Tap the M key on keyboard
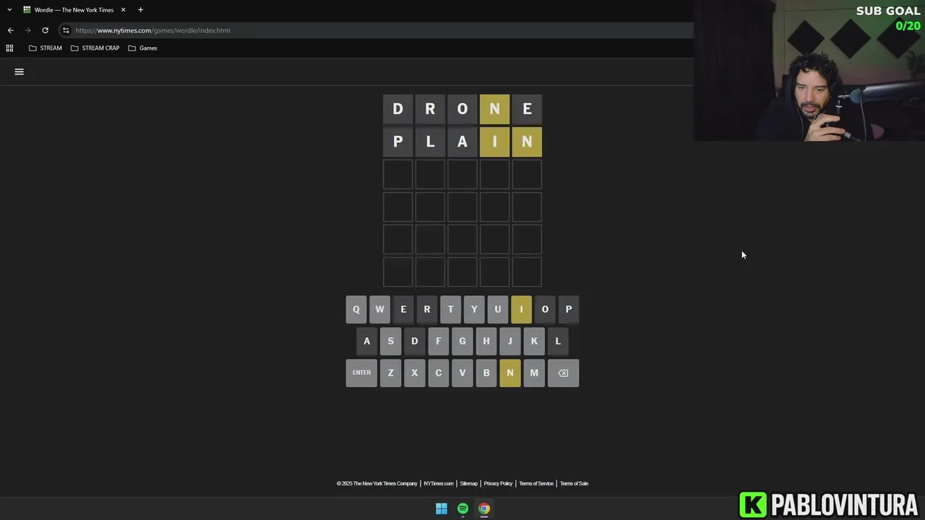 coord(534,373)
